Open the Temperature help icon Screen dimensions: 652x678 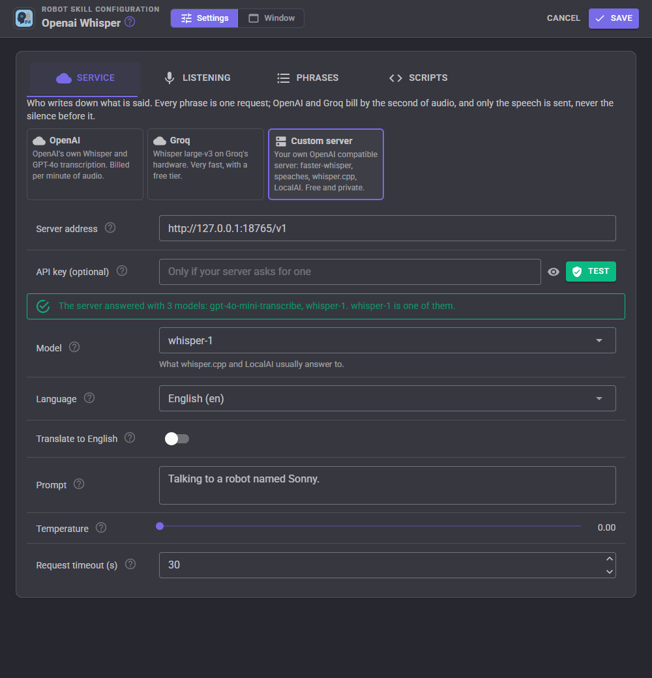pos(101,528)
